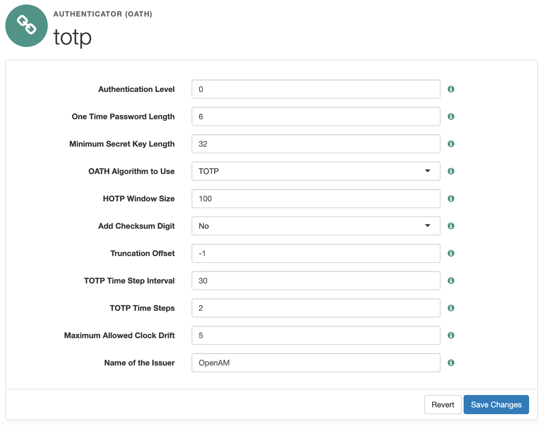Focus the Truncation Offset input field
Image resolution: width=543 pixels, height=425 pixels.
316,253
